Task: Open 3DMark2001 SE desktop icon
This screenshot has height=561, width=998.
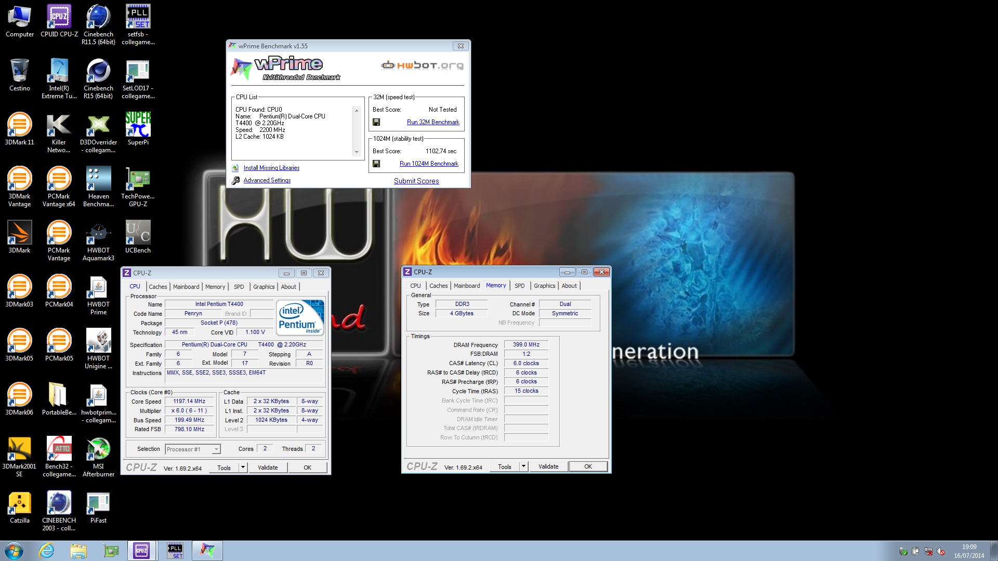Action: 20,457
